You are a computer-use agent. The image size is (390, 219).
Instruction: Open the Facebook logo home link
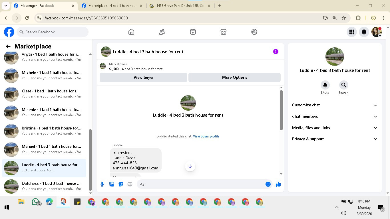click(x=9, y=32)
